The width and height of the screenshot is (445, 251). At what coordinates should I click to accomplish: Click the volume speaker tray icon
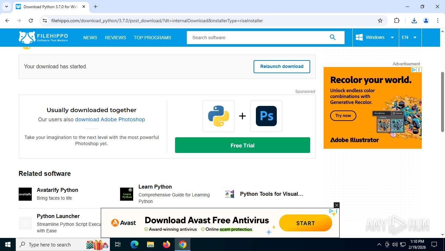tap(395, 244)
